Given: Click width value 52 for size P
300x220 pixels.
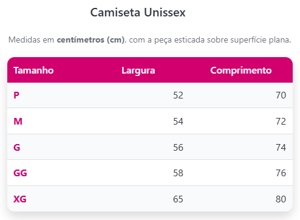Looking at the screenshot, I should click(178, 95).
